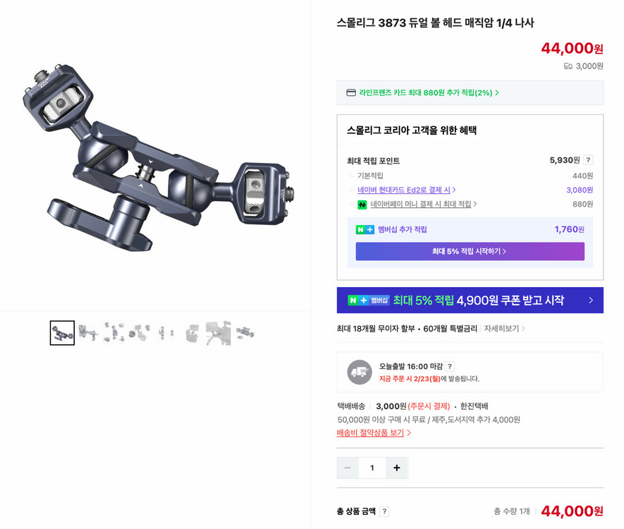Click the quantity input field
The width and height of the screenshot is (624, 529).
[372, 468]
